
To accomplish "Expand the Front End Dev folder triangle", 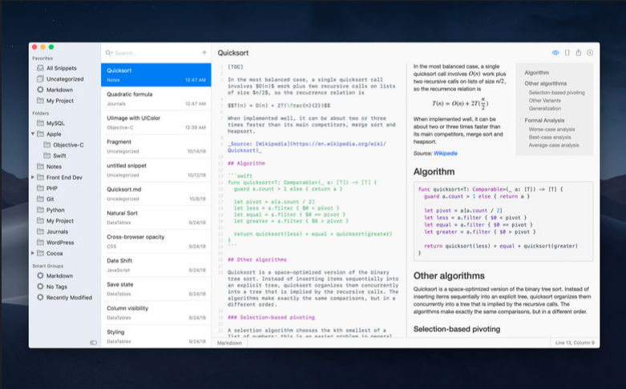I will [33, 178].
